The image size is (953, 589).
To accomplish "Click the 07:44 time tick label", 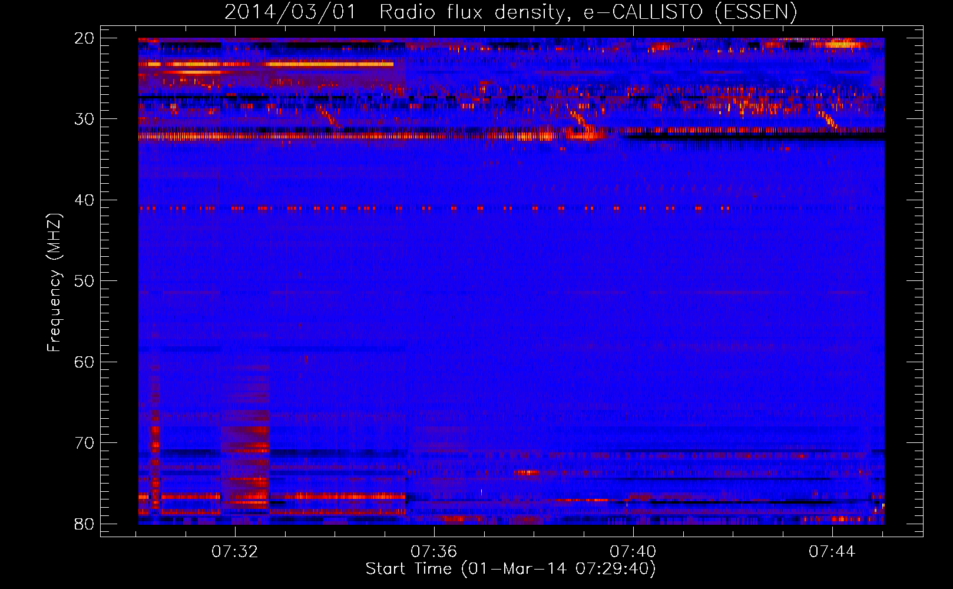I will 832,552.
